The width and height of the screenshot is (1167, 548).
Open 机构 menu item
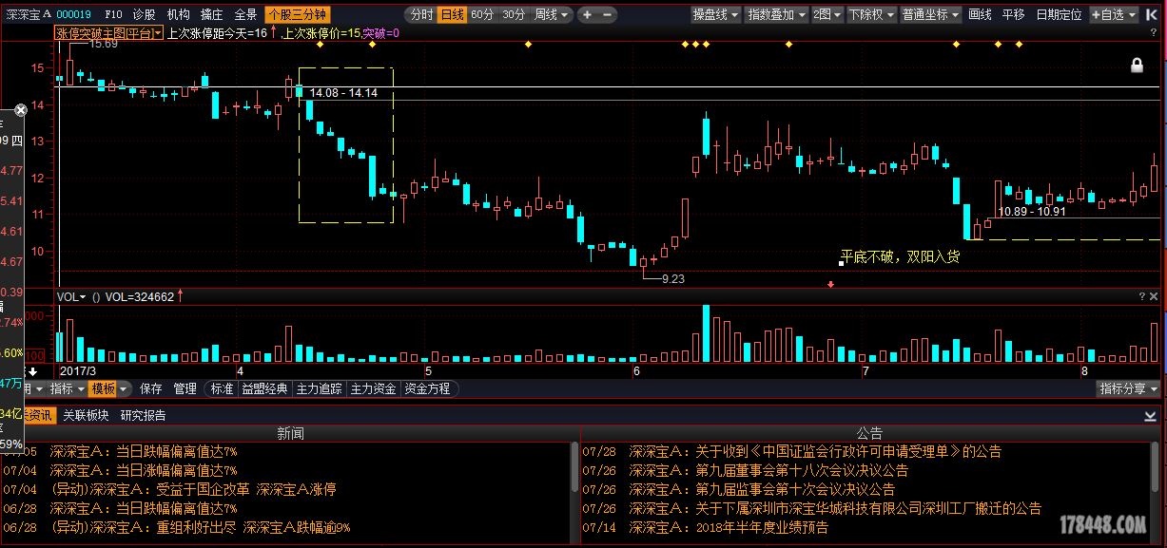178,15
